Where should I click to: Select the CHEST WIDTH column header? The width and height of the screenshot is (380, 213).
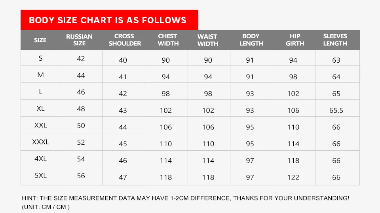[168, 40]
